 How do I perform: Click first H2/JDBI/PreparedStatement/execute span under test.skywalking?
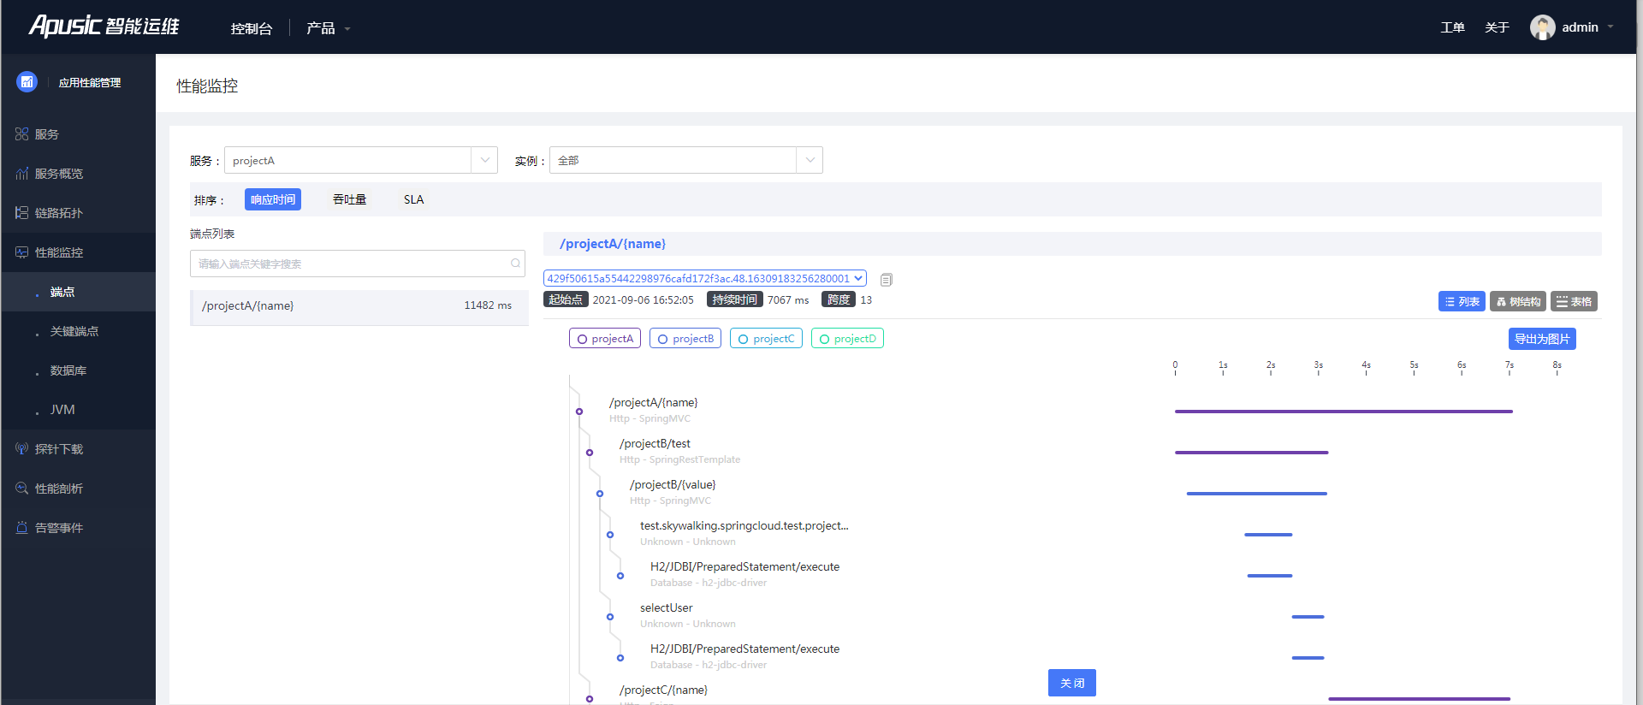point(744,567)
